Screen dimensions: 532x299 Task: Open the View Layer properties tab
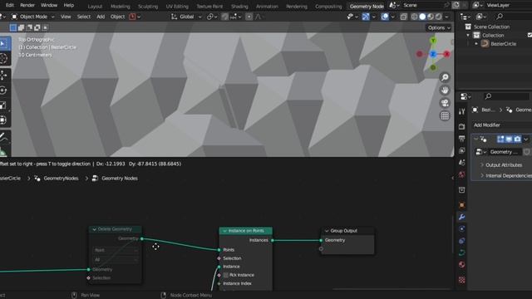pos(462,150)
